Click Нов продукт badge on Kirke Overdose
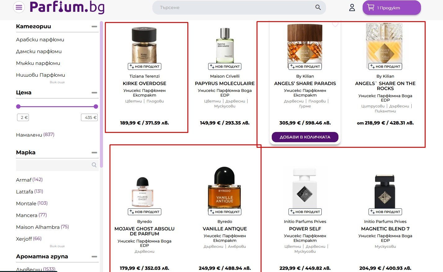The width and height of the screenshot is (443, 272). (x=145, y=66)
